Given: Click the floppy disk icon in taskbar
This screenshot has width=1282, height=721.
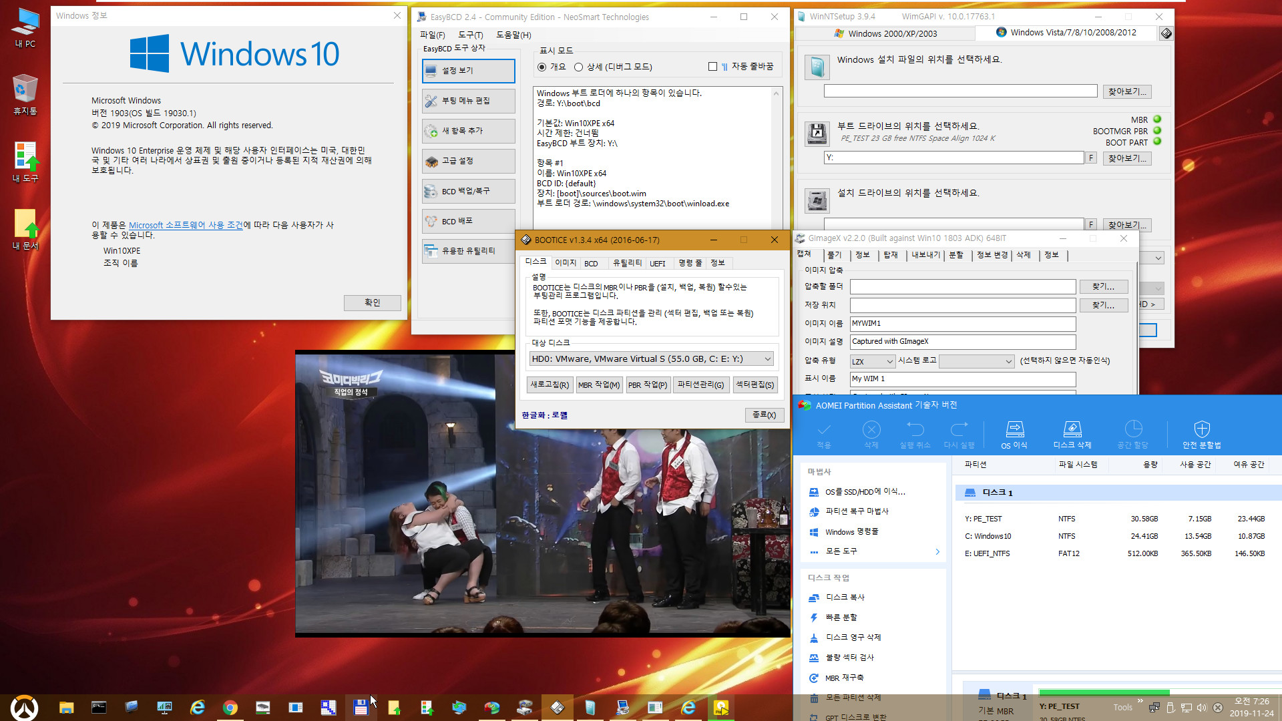Looking at the screenshot, I should coord(361,708).
